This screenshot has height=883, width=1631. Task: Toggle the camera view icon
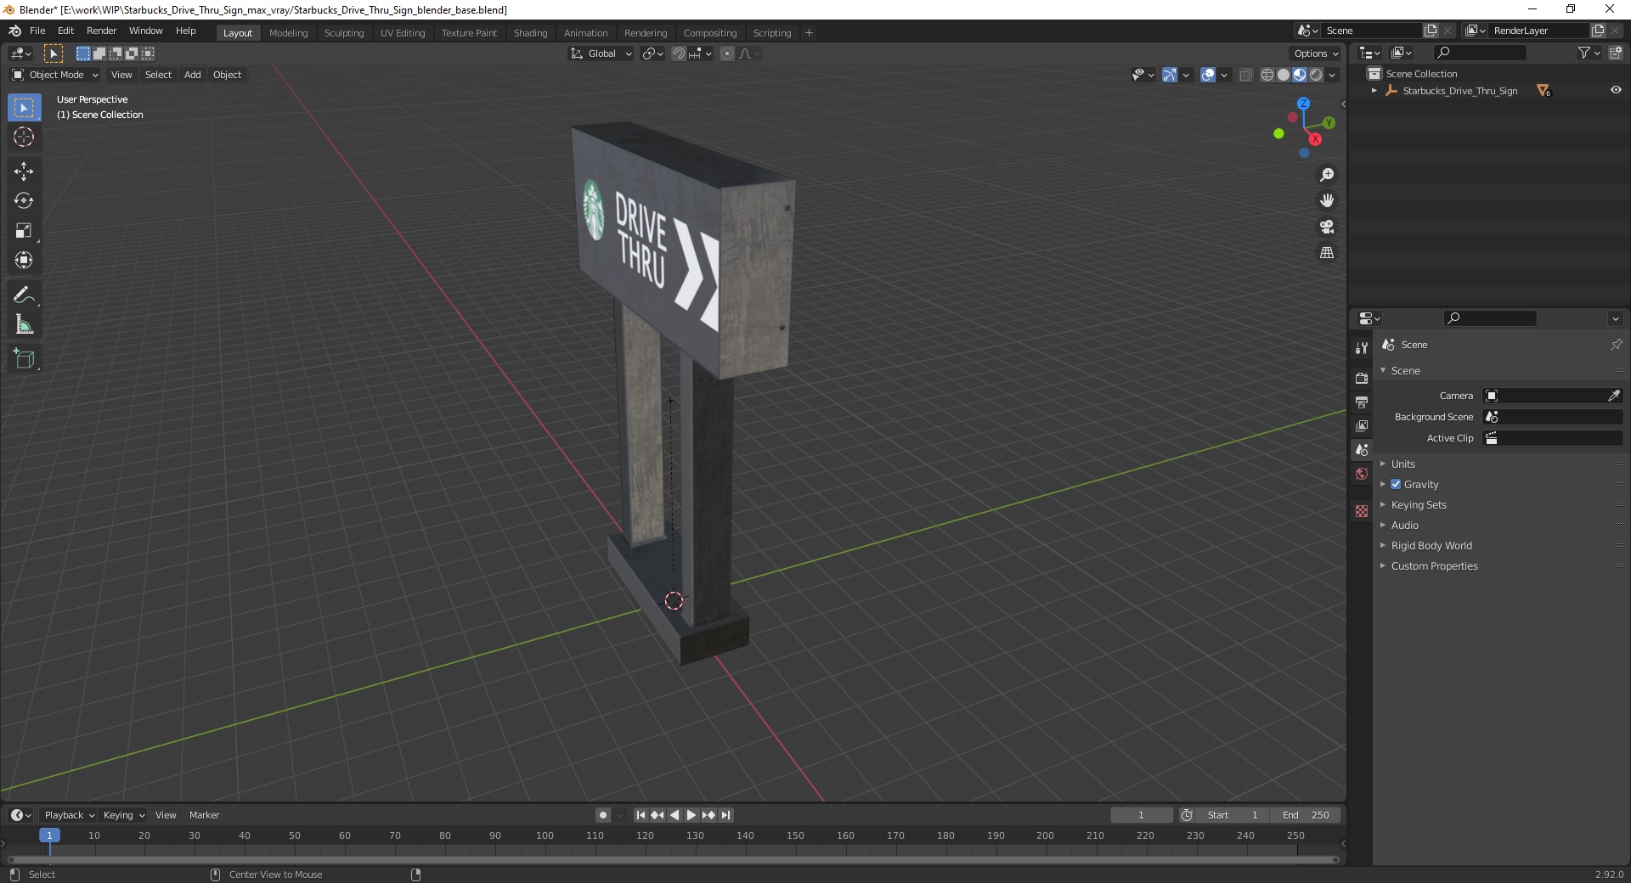pyautogui.click(x=1327, y=227)
